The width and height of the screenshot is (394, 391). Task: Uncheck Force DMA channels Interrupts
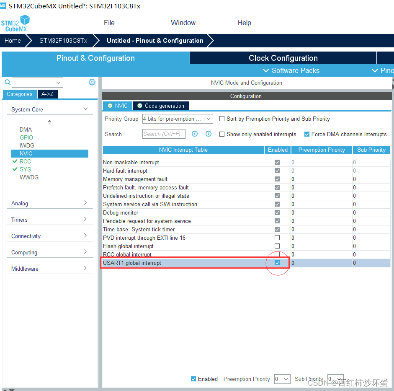coord(307,134)
